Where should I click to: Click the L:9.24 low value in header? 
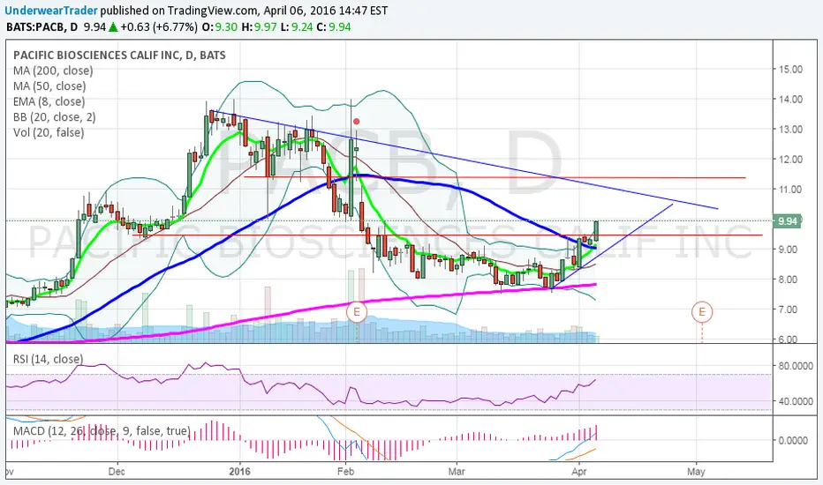point(298,26)
